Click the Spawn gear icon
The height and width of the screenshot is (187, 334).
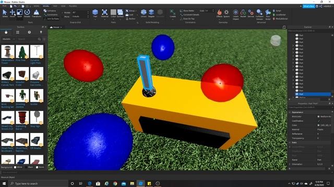tap(226, 12)
